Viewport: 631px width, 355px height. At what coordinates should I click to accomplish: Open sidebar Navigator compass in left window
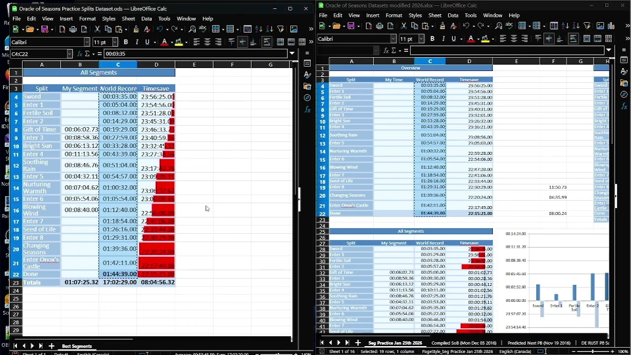tap(307, 98)
